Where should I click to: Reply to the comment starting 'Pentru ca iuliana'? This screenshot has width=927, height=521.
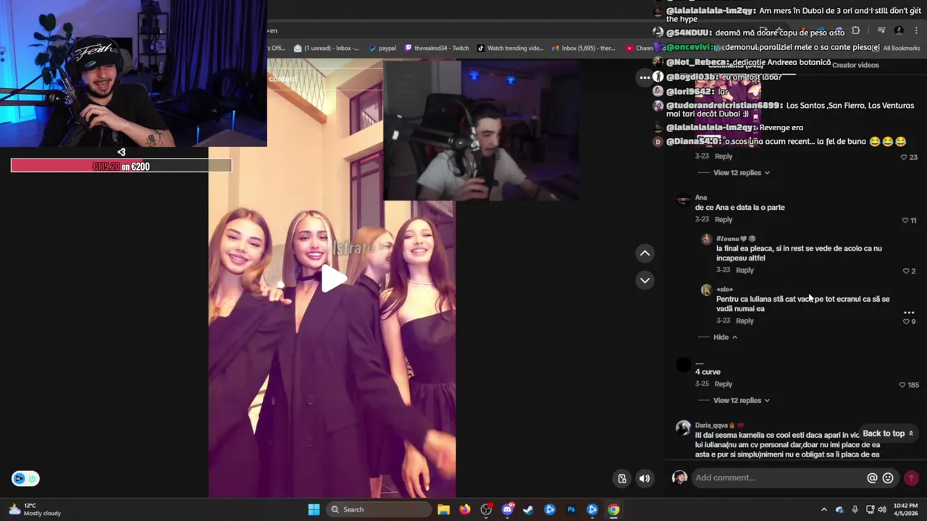coord(744,321)
